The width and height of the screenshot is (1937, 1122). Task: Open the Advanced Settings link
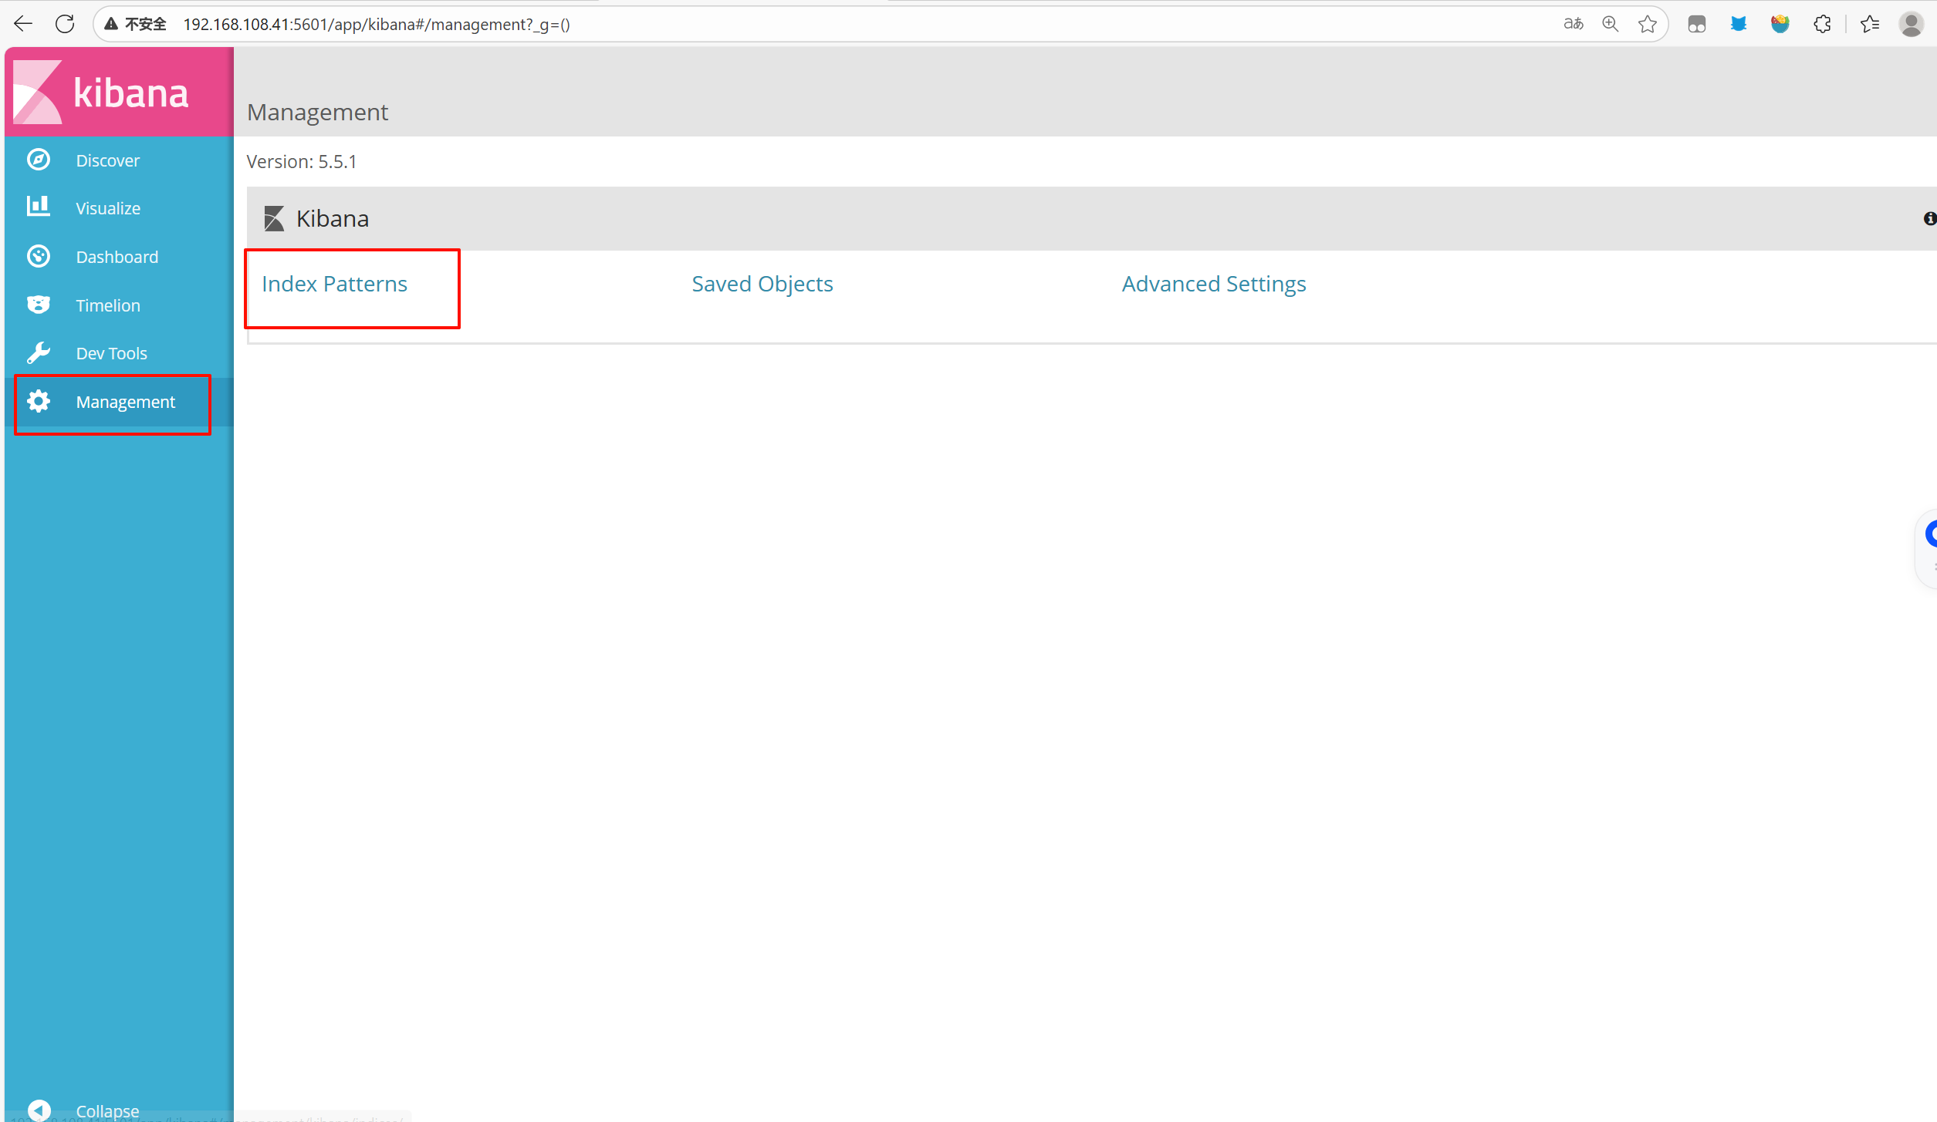pos(1214,284)
